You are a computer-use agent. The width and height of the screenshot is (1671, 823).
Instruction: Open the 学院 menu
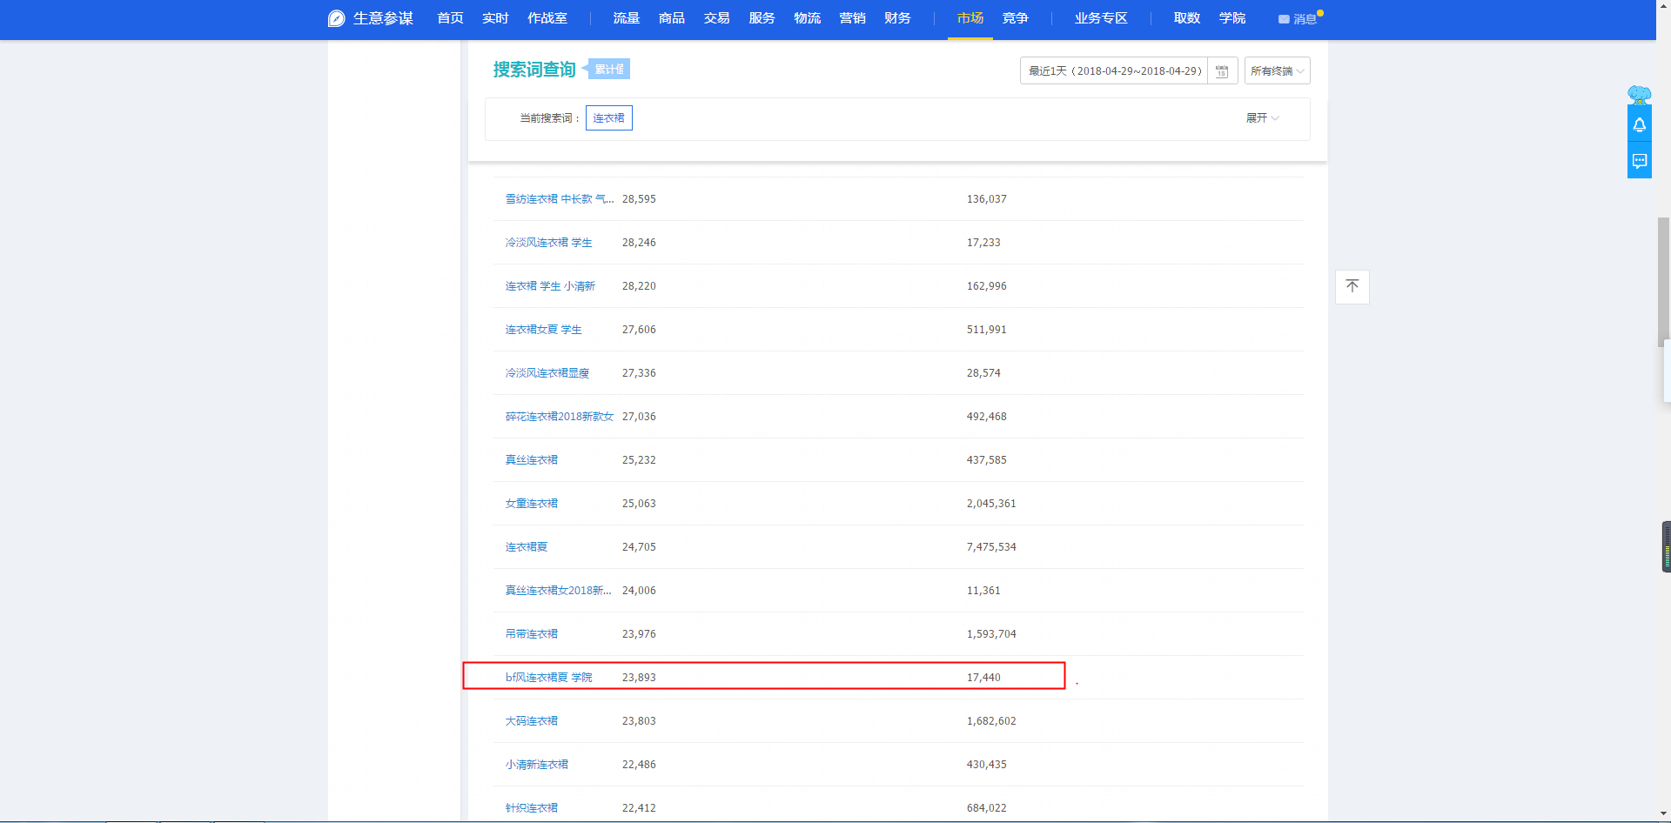coord(1232,18)
